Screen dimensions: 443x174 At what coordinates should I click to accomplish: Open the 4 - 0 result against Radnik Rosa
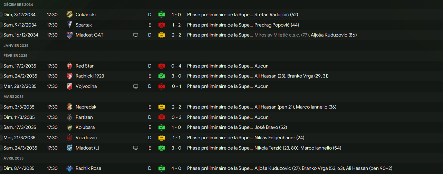click(176, 168)
